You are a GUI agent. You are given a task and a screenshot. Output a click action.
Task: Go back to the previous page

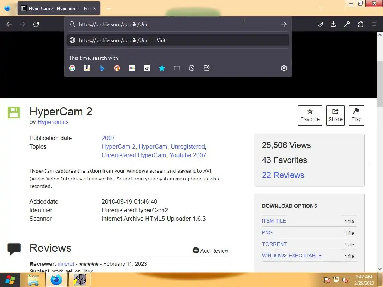[x=9, y=24]
